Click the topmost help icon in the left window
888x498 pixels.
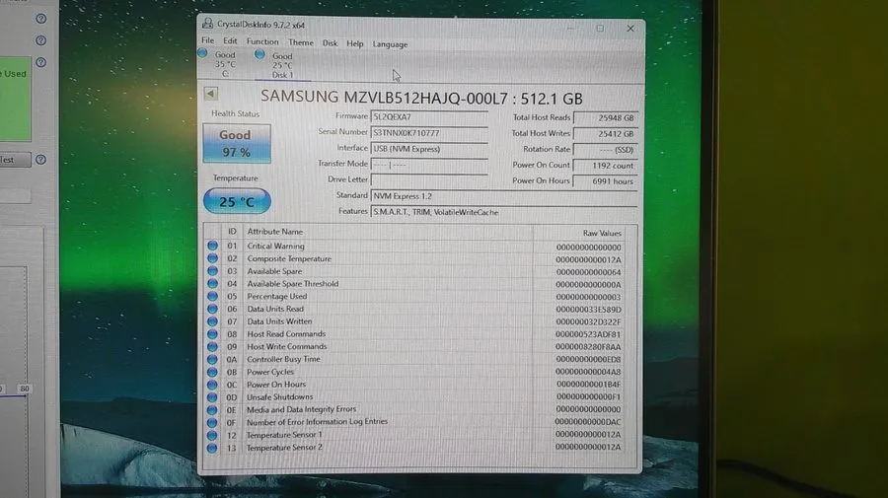click(x=40, y=19)
